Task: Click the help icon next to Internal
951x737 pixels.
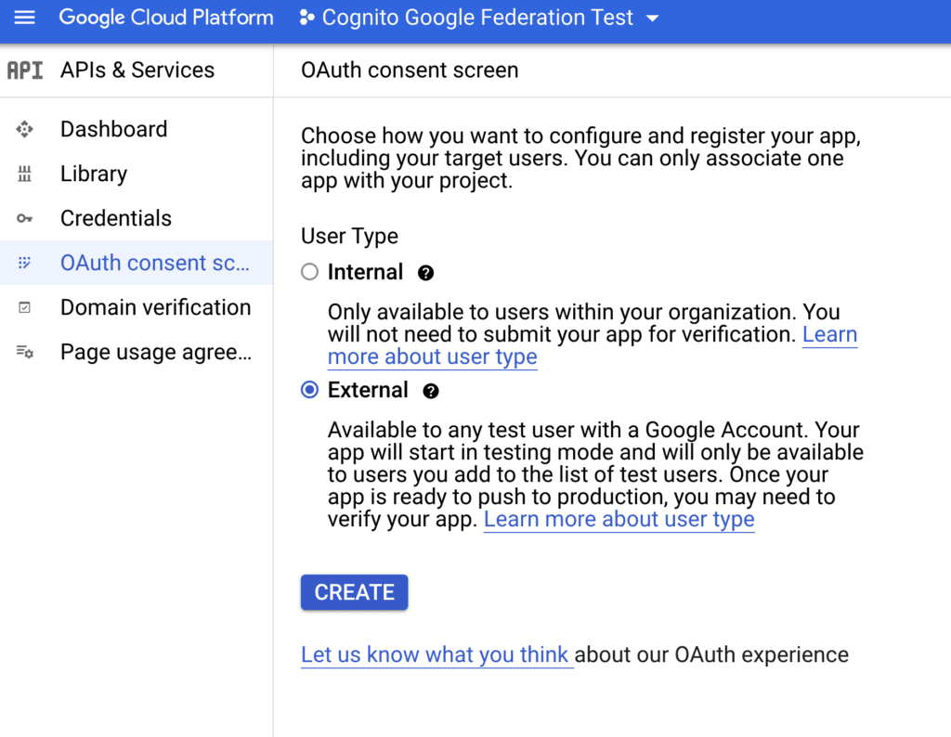Action: tap(425, 273)
